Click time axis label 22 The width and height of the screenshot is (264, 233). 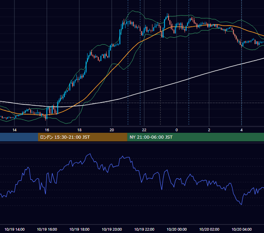tap(144, 130)
